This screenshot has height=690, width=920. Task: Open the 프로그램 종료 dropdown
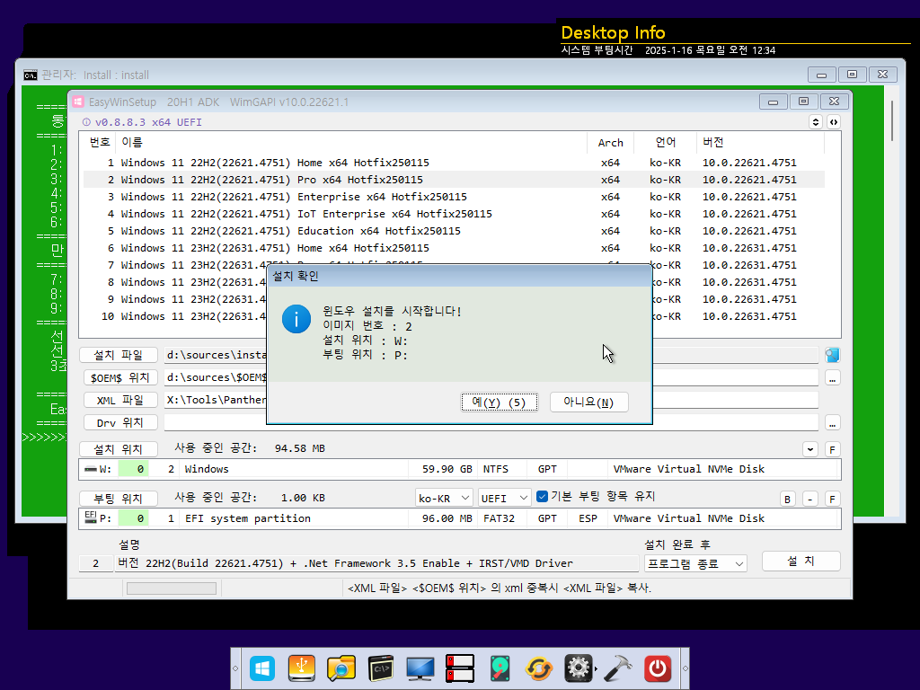[x=695, y=564]
